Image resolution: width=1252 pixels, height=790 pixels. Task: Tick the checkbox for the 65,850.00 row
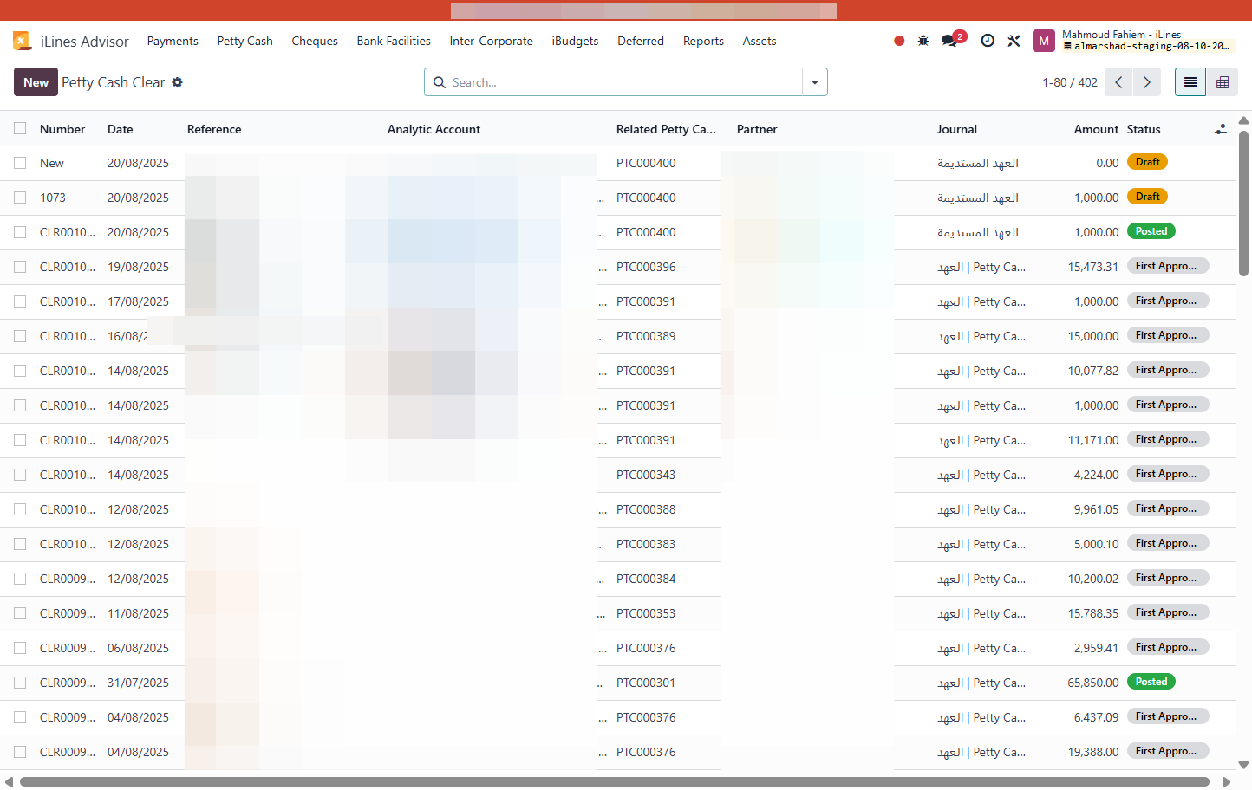pos(20,683)
